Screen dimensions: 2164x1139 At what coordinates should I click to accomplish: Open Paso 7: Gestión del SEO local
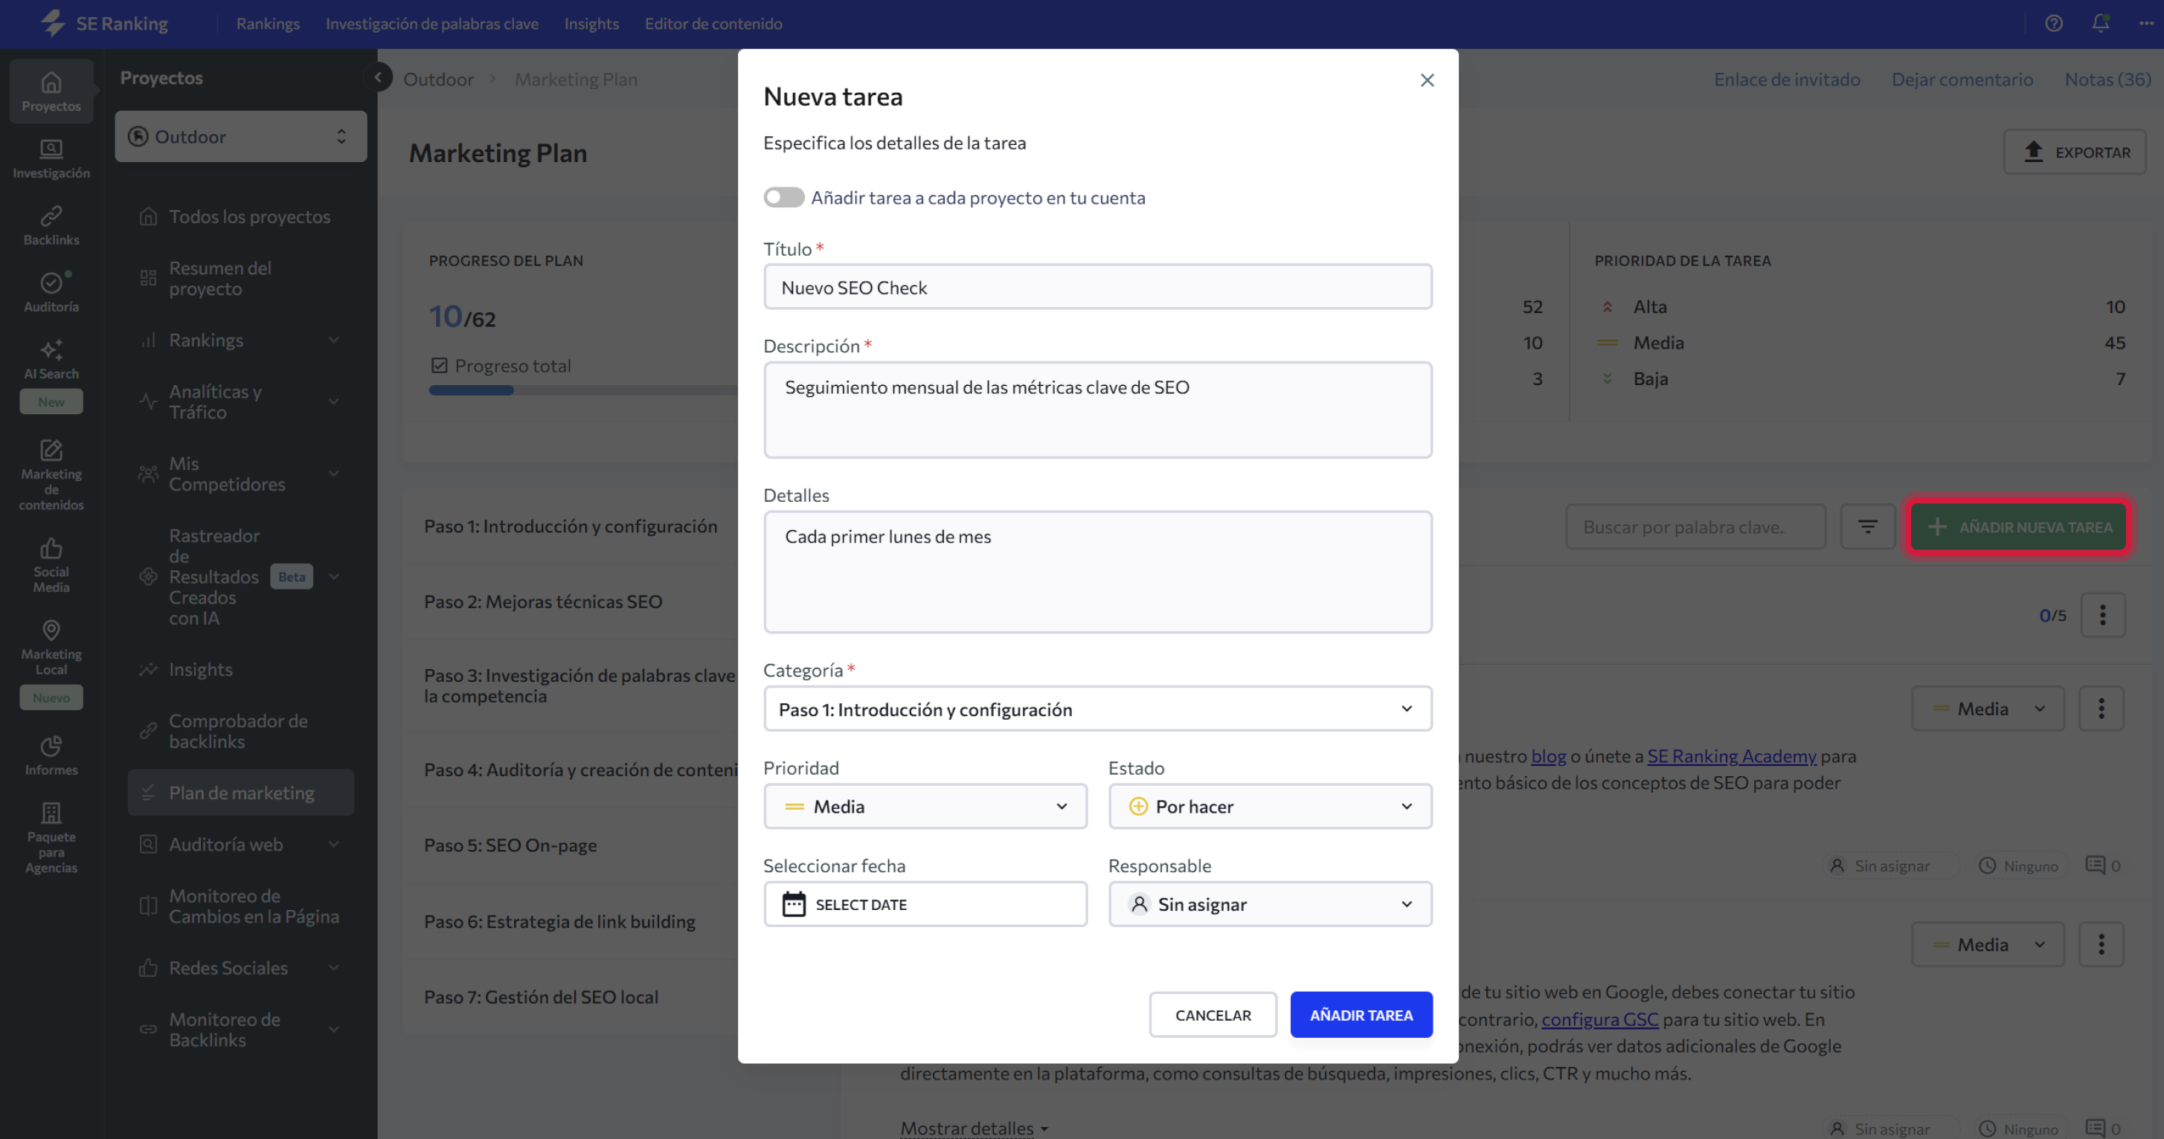click(x=540, y=996)
